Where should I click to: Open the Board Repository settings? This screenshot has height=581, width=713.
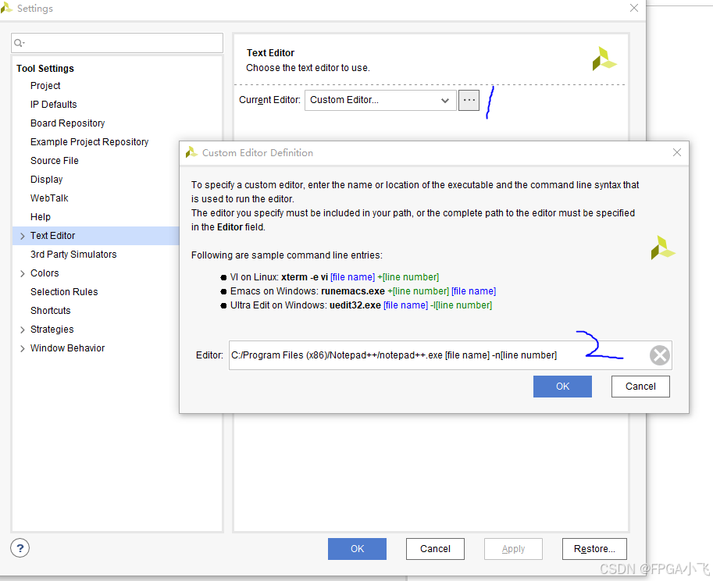68,123
